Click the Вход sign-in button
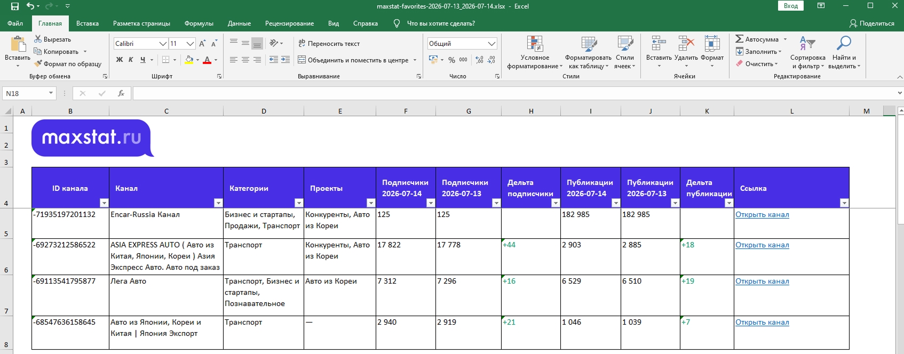 tap(791, 6)
